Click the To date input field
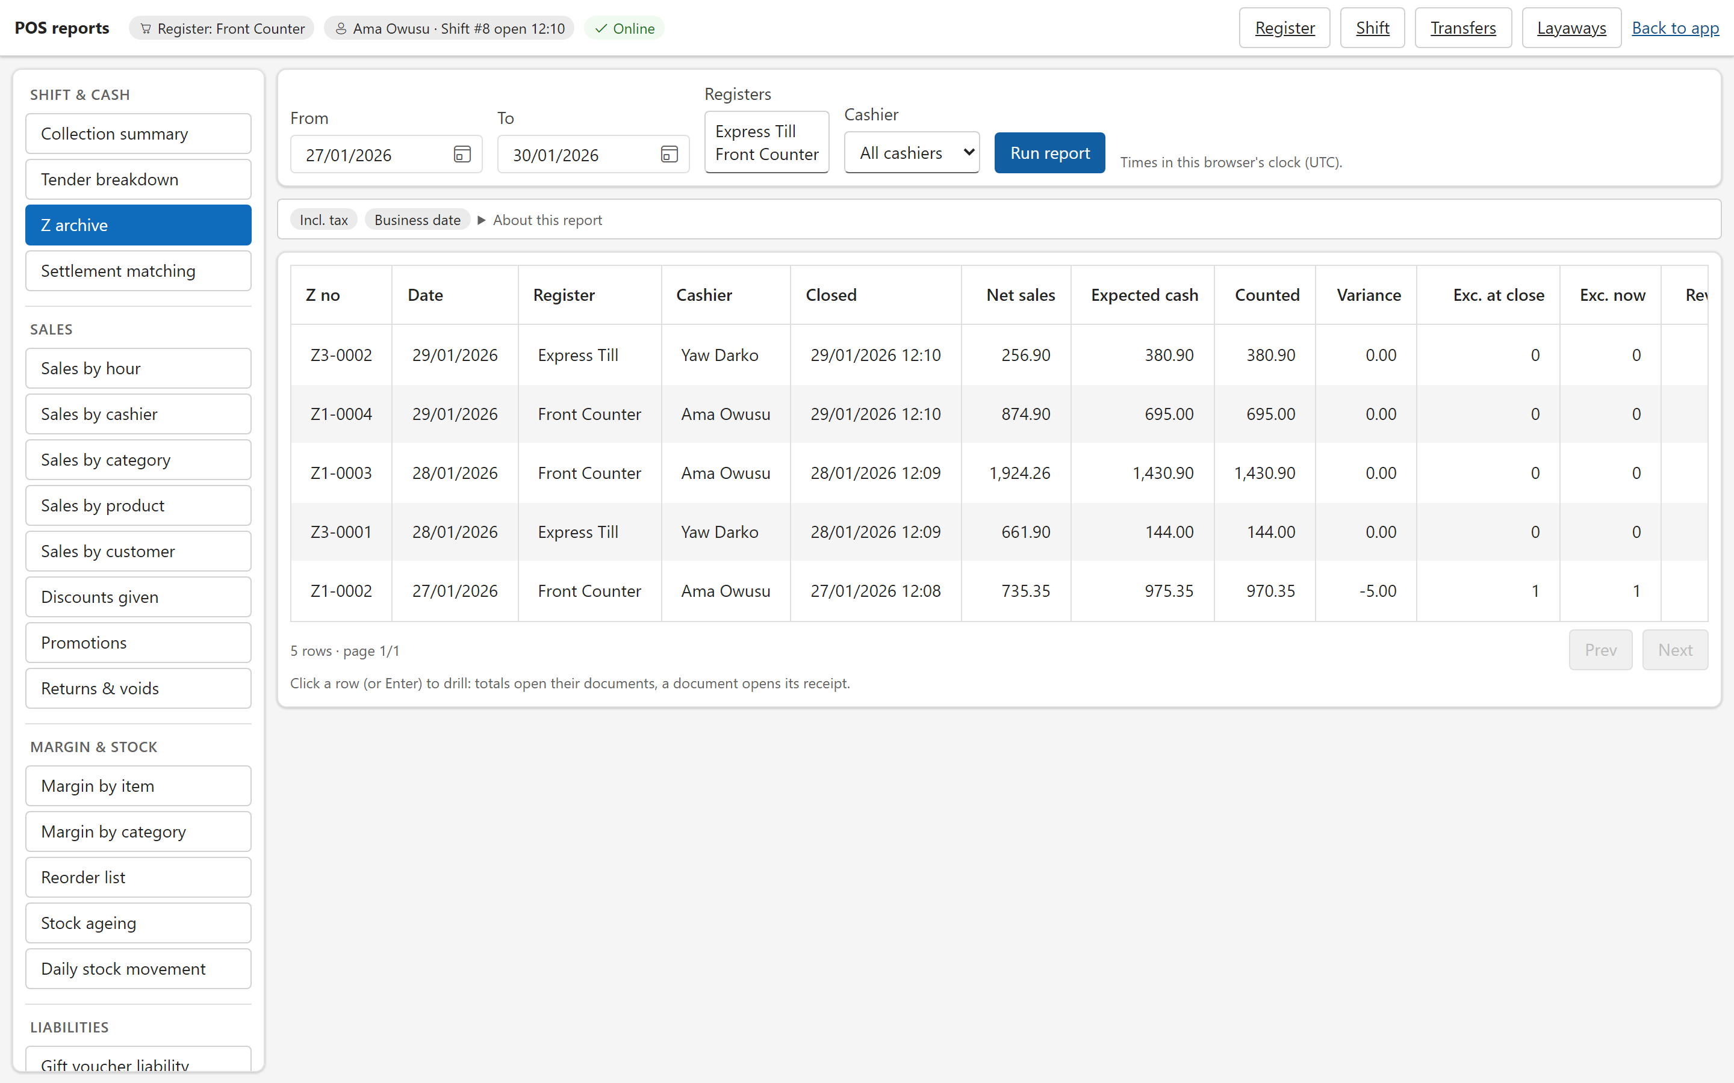The height and width of the screenshot is (1083, 1734). (x=593, y=154)
